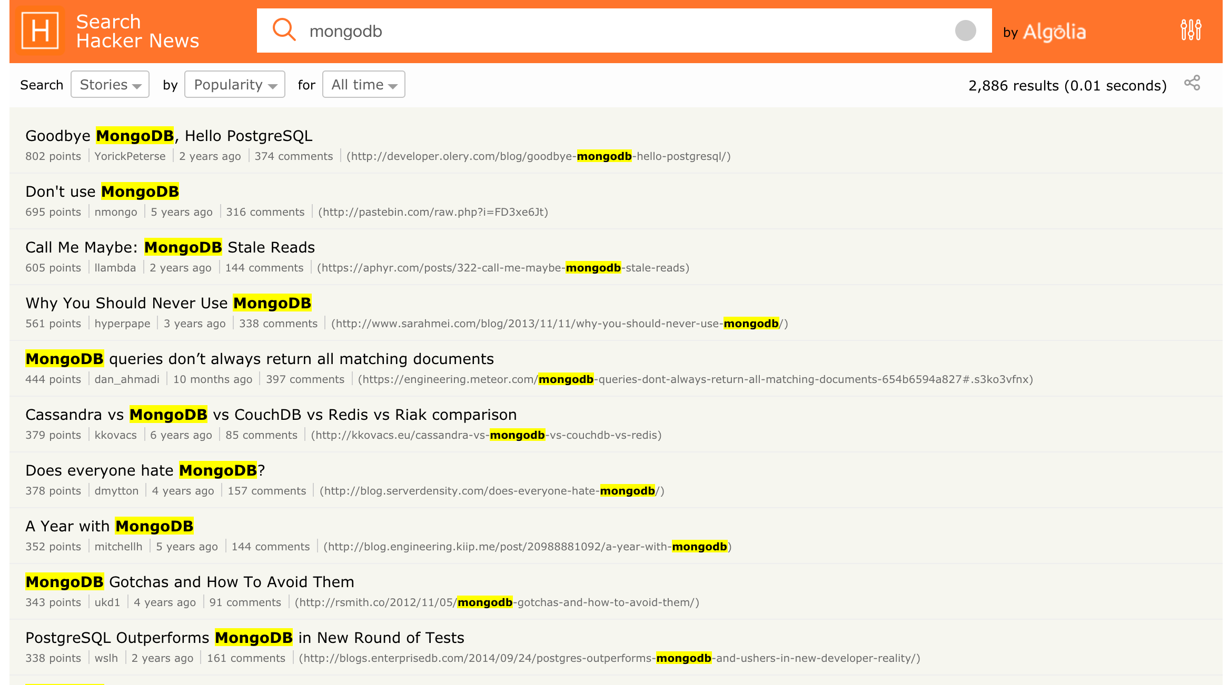1229x685 pixels.
Task: Click the Hacker News H logo
Action: pos(40,31)
